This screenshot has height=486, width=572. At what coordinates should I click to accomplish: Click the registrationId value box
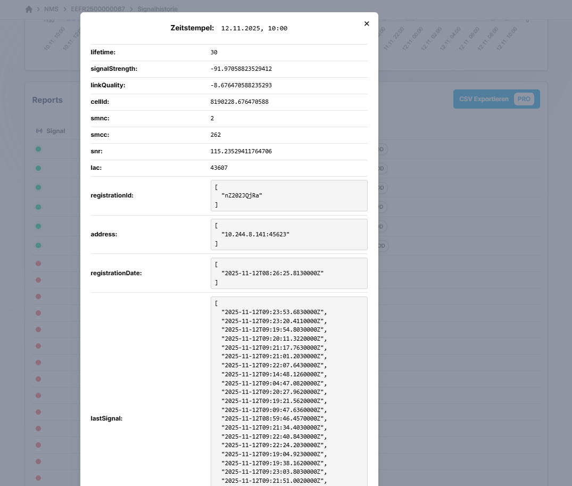289,195
